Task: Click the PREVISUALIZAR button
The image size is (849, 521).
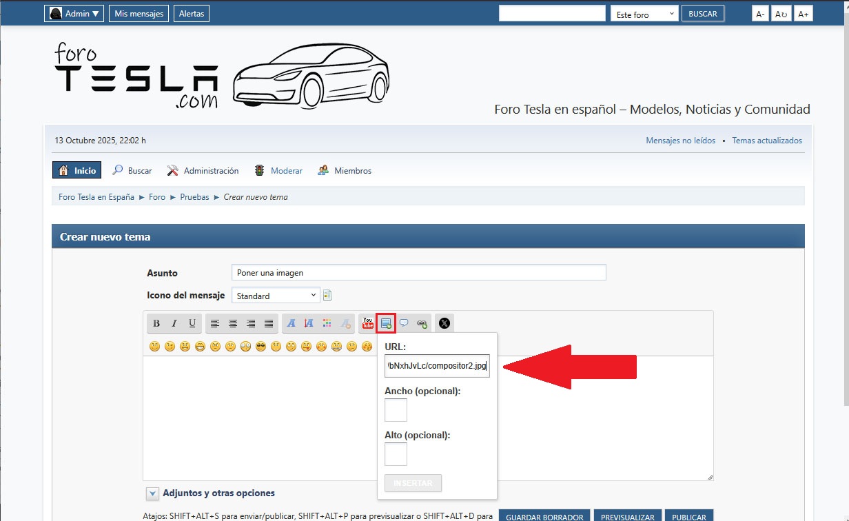Action: point(628,516)
